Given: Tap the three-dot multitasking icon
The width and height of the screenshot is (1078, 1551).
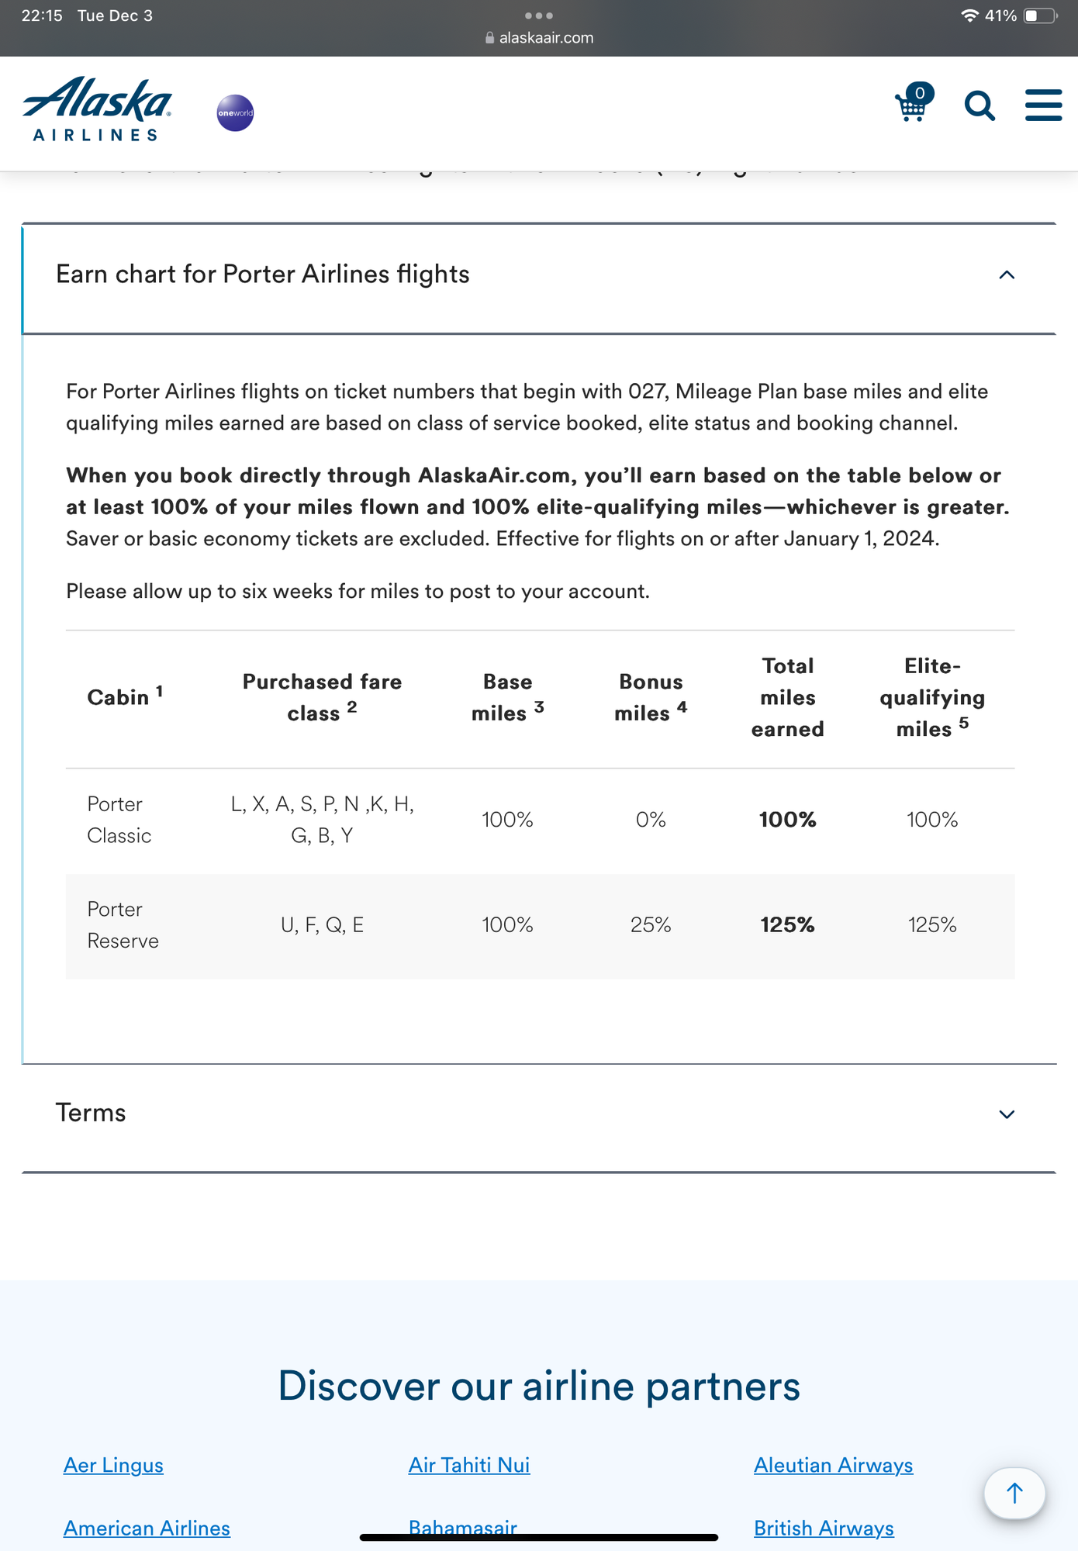Looking at the screenshot, I should pos(539,16).
